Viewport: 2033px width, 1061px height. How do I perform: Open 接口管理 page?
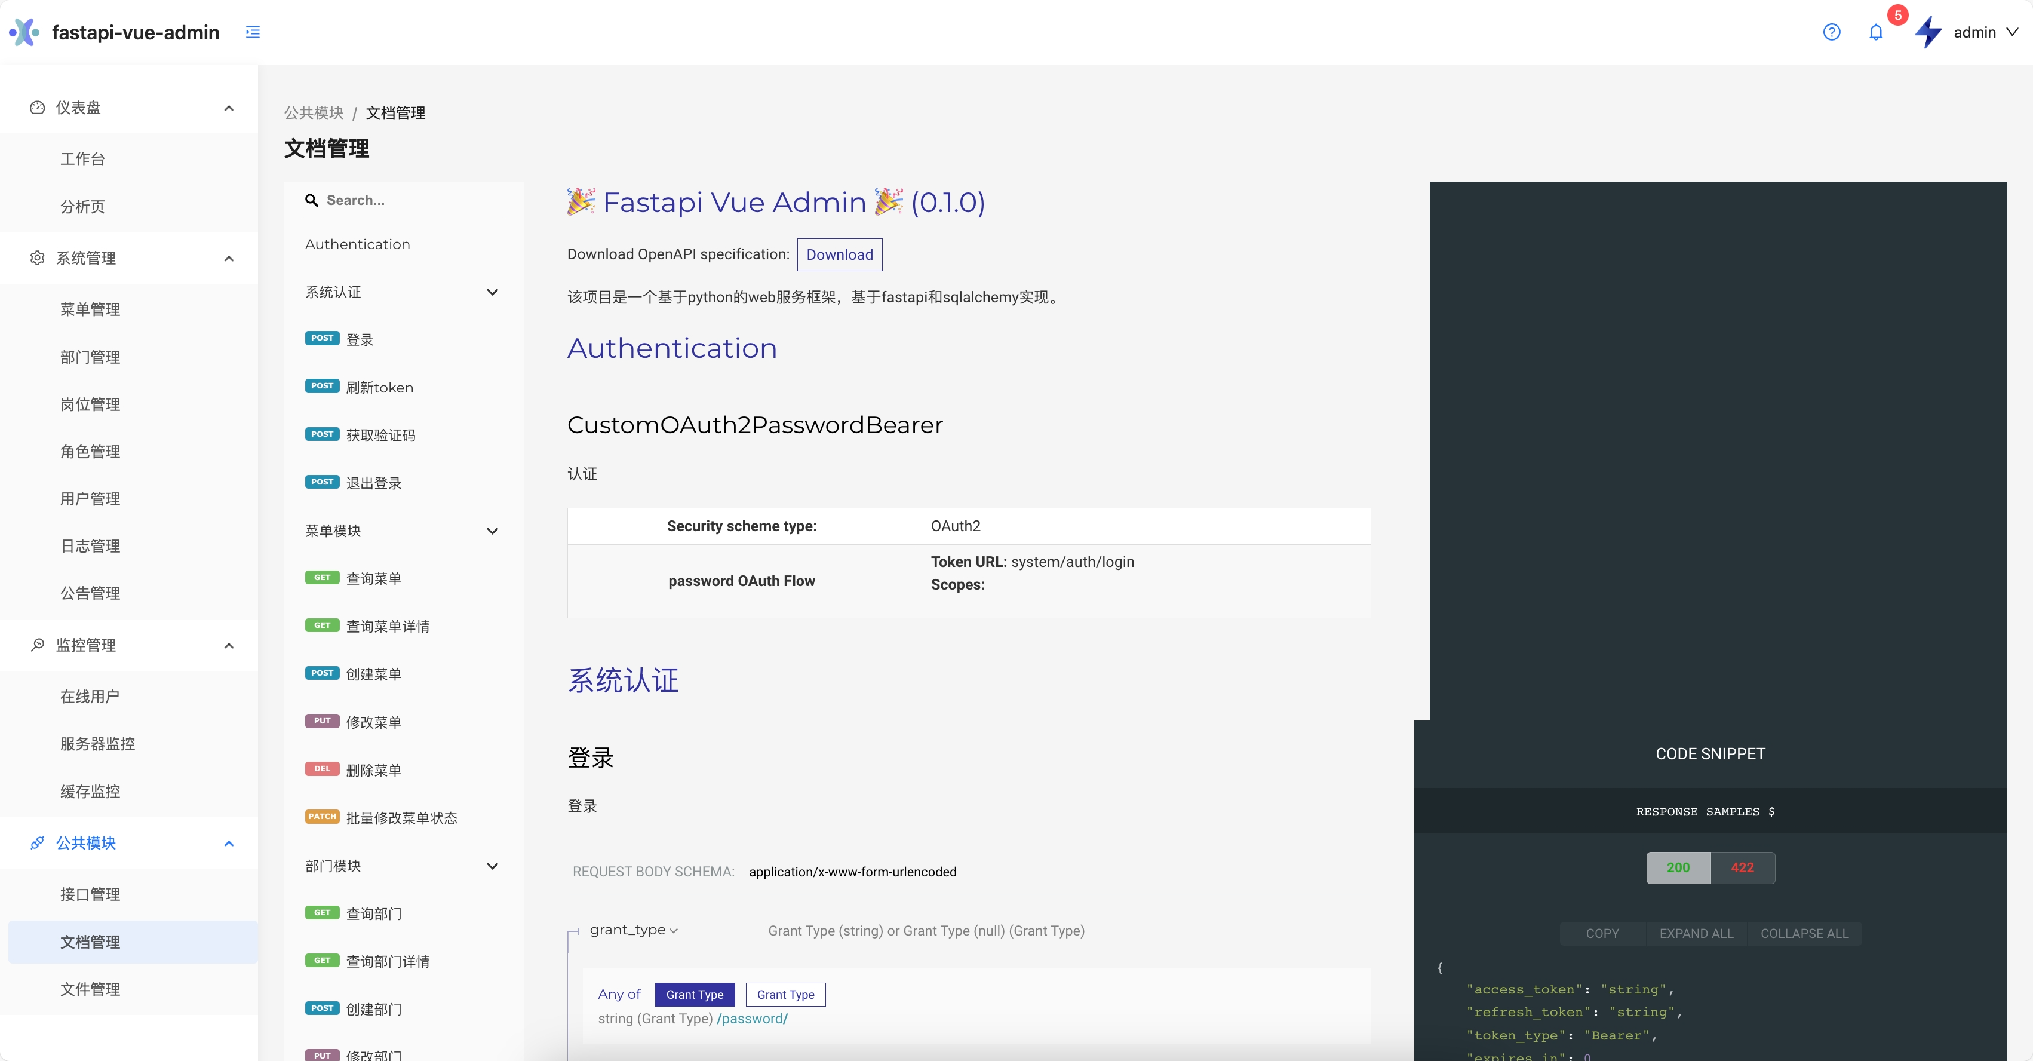point(90,894)
